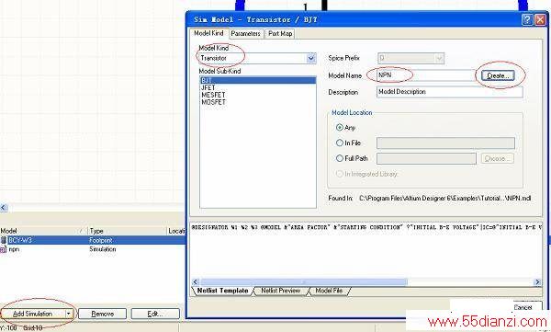The height and width of the screenshot is (332, 551).
Task: Click the Create... button
Action: pyautogui.click(x=498, y=75)
